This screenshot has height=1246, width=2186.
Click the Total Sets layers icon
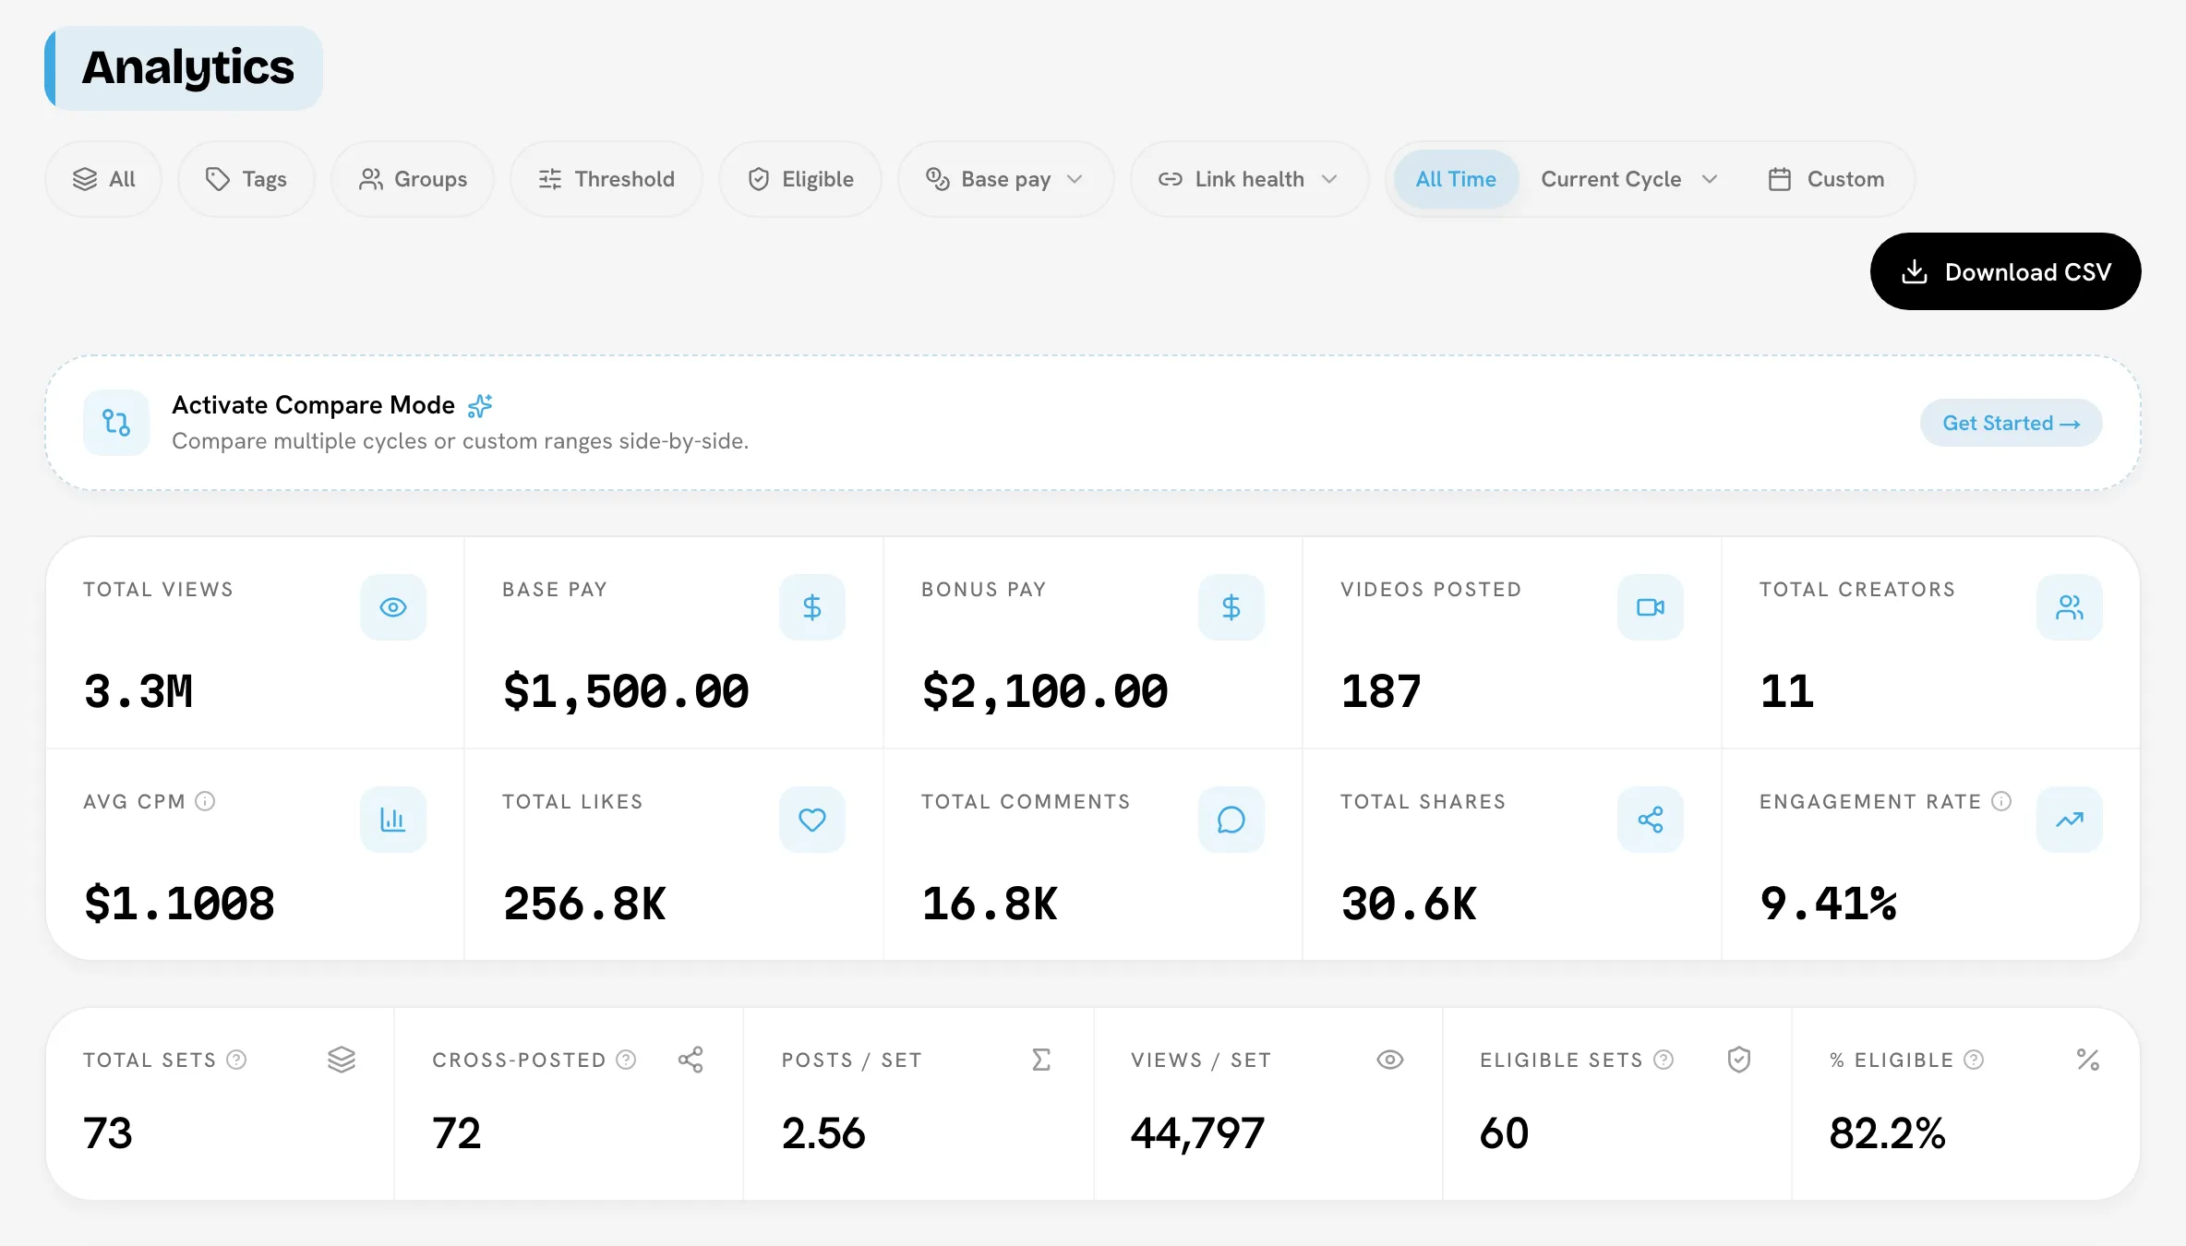pyautogui.click(x=342, y=1060)
